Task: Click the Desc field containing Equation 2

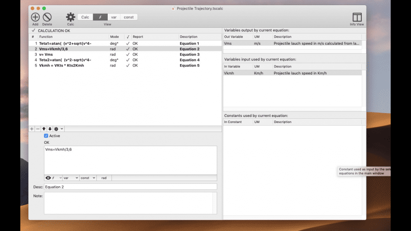Action: (130, 187)
